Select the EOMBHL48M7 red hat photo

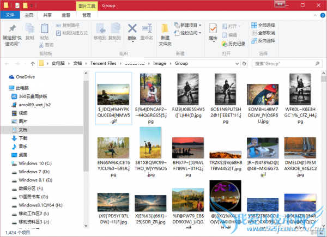coord(263,94)
